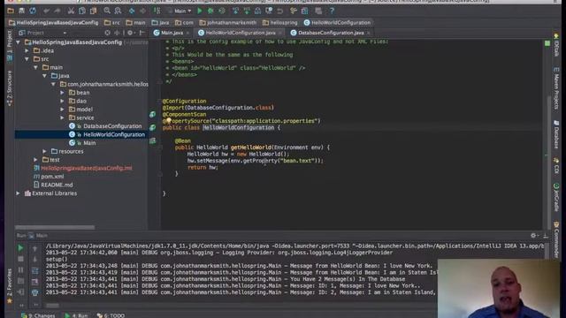Image resolution: width=566 pixels, height=318 pixels.
Task: Click the Down the Stack Trace arrow
Action: [34, 259]
